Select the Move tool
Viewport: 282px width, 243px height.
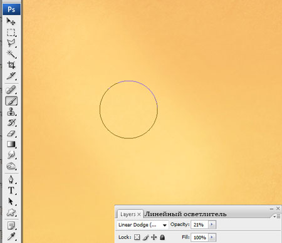pyautogui.click(x=11, y=21)
